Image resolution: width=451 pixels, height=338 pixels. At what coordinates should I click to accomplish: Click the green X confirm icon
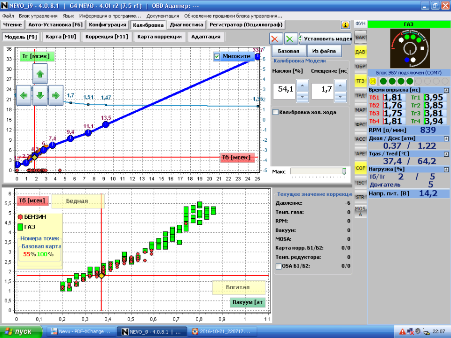pyautogui.click(x=291, y=39)
